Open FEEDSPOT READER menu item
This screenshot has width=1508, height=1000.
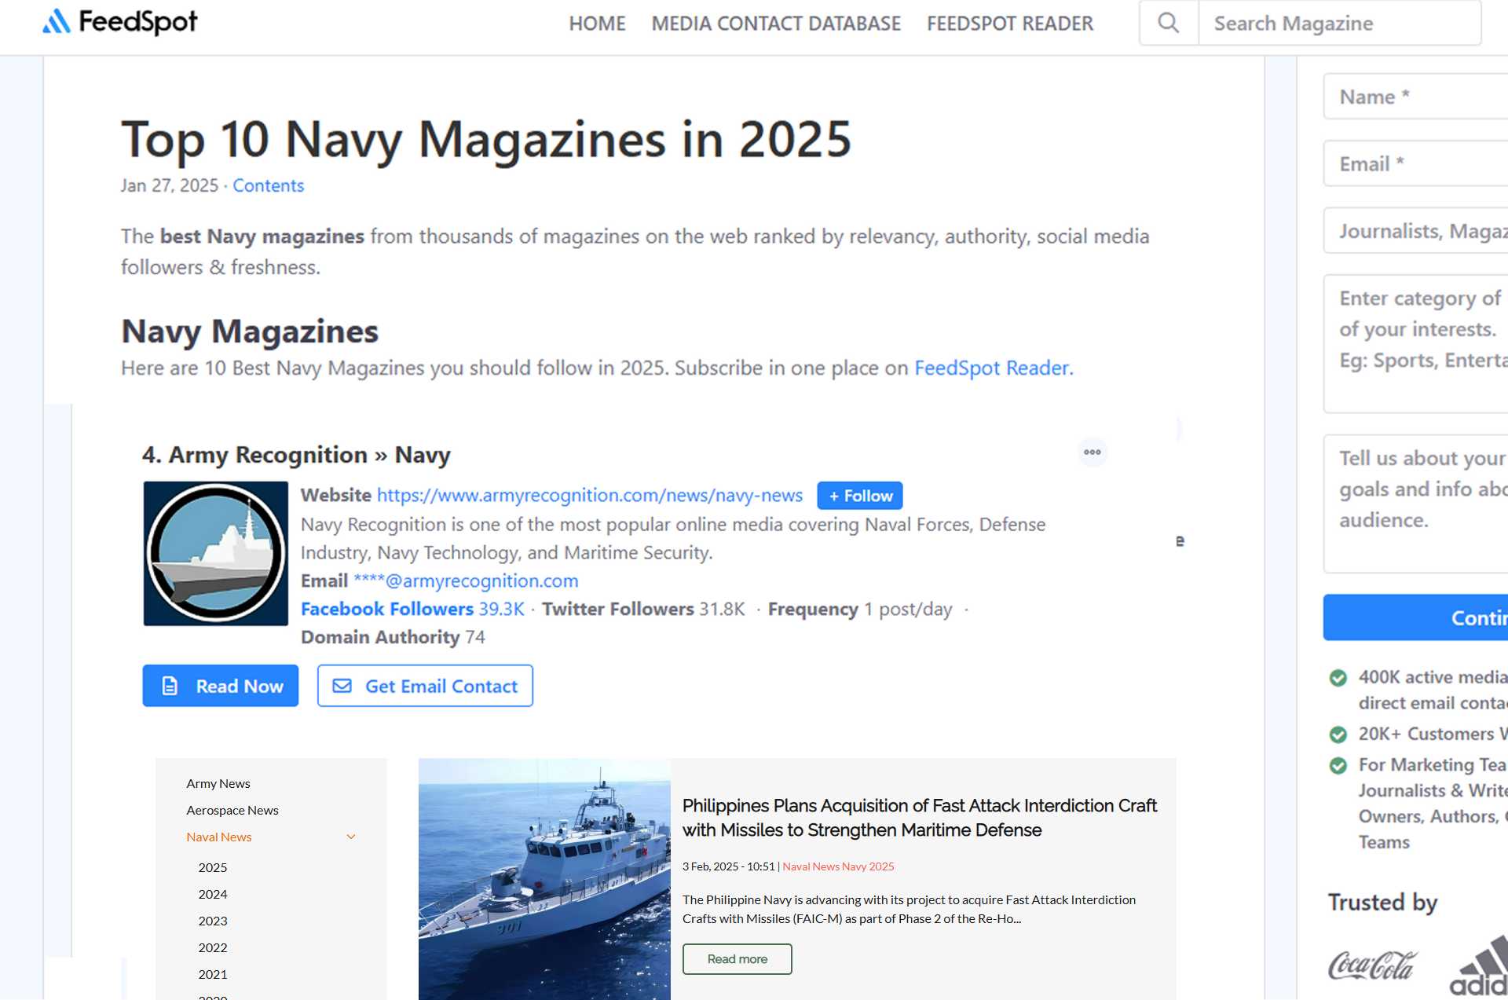[1010, 24]
